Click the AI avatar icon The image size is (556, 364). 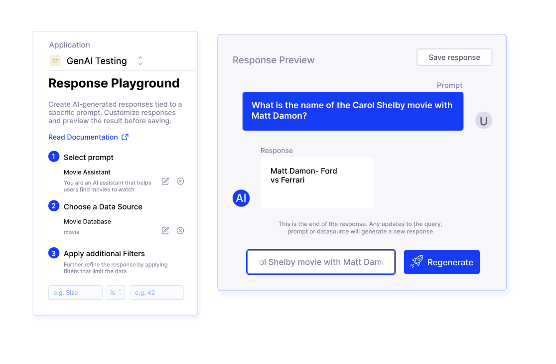[241, 198]
